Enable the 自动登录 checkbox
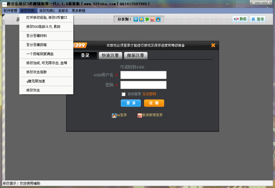The image size is (275, 188). (124, 94)
